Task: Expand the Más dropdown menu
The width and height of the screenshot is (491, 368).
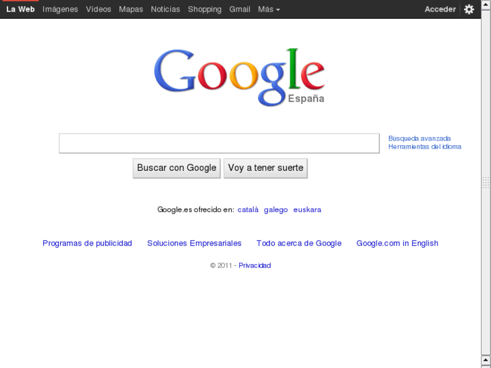Action: (x=269, y=9)
